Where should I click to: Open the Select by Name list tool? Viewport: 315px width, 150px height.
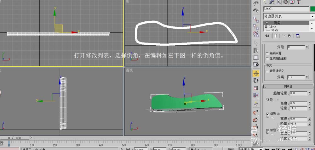[x=256, y=50]
